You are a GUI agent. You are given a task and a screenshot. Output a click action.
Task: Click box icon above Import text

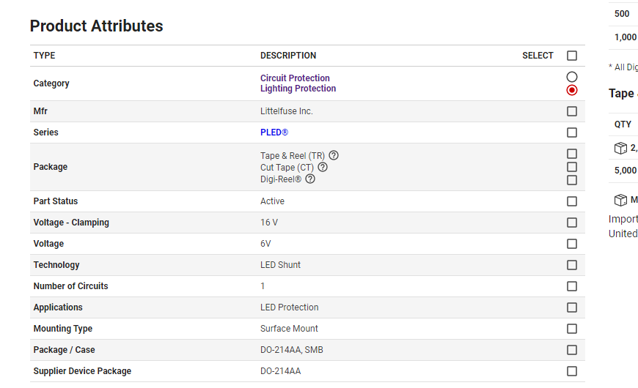click(620, 200)
